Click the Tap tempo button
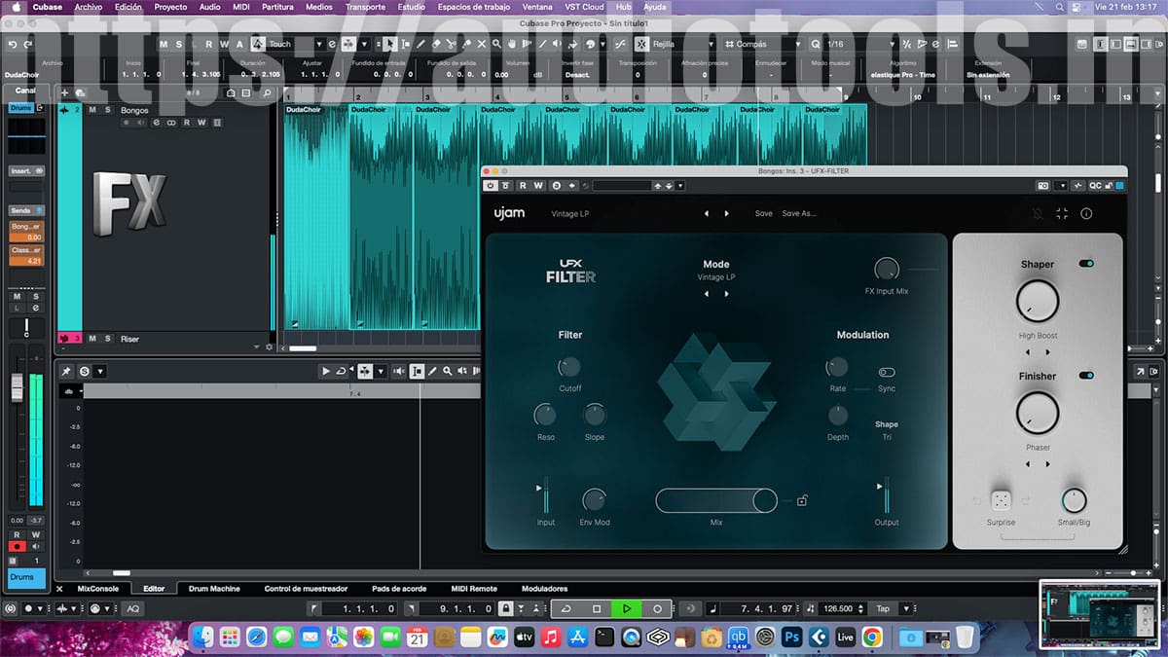The height and width of the screenshot is (657, 1168). click(x=883, y=608)
